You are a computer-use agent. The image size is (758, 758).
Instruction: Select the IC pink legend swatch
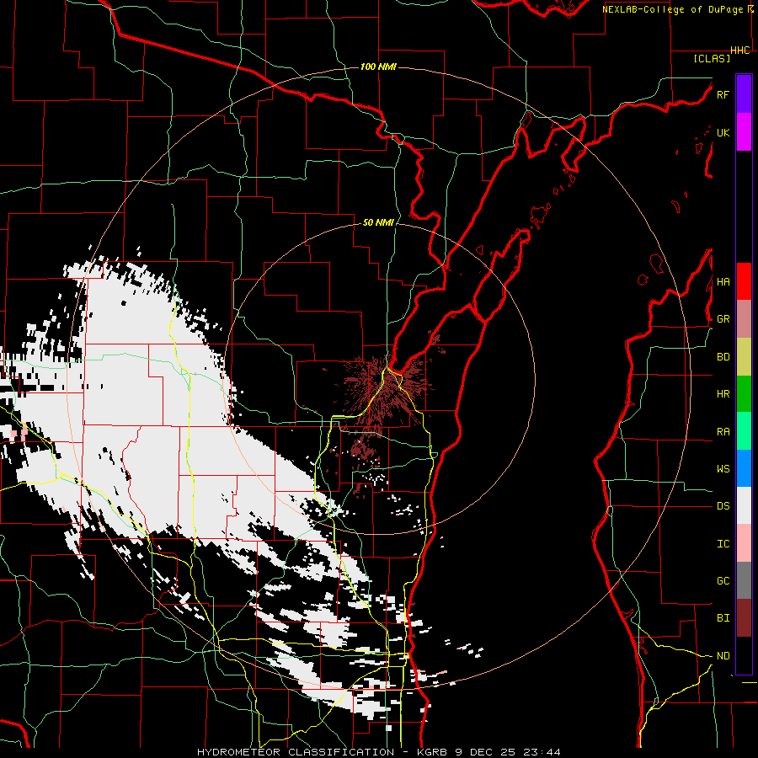pyautogui.click(x=744, y=543)
